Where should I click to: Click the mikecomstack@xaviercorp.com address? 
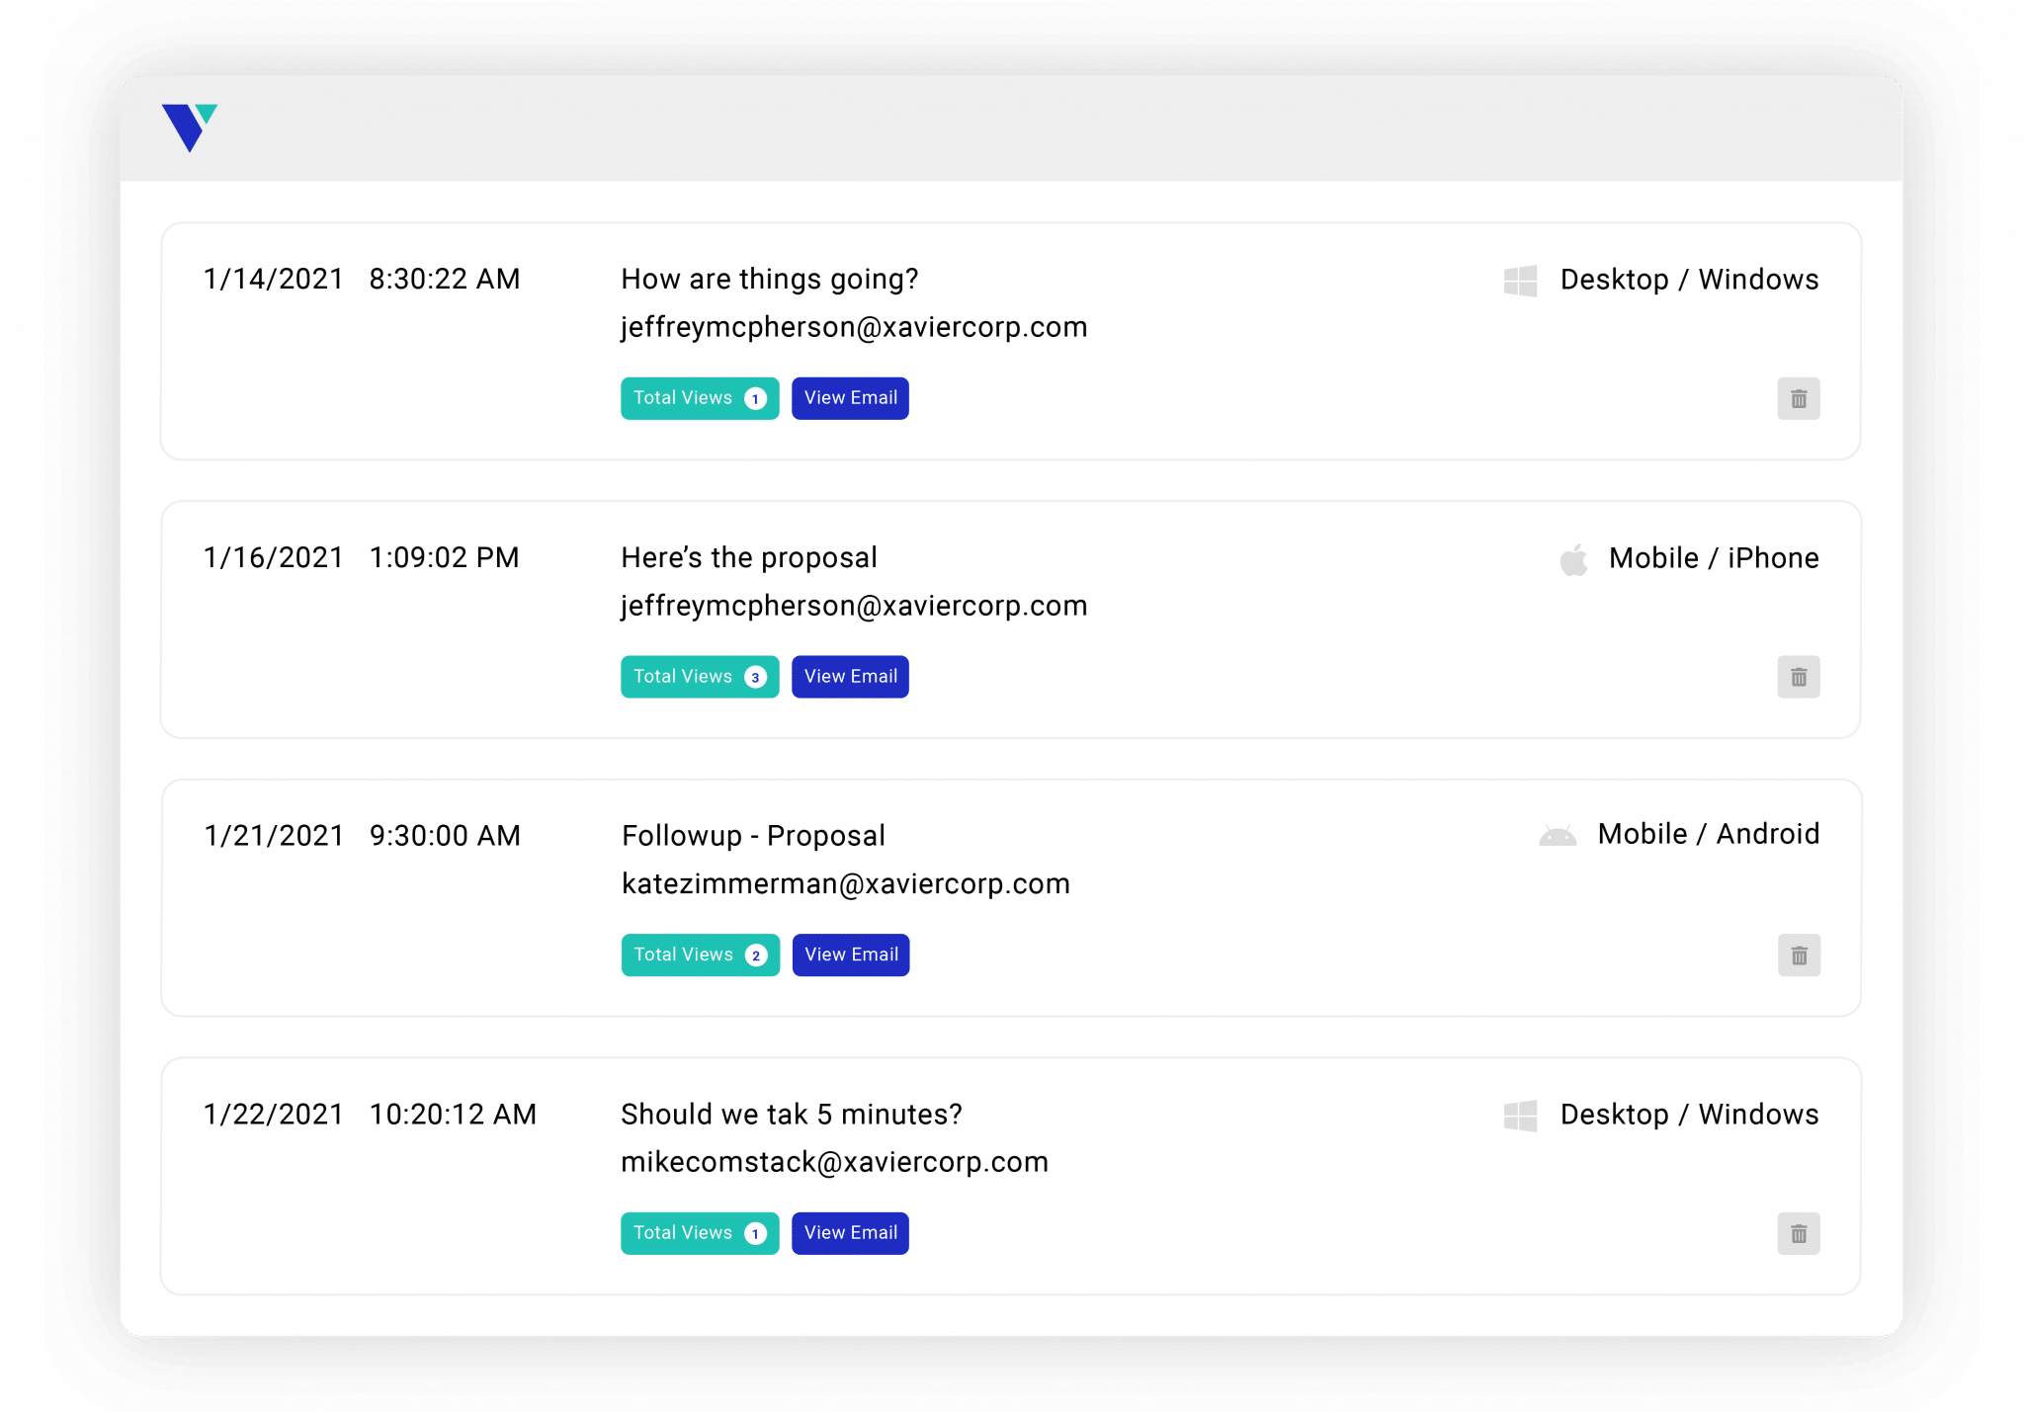tap(834, 1162)
